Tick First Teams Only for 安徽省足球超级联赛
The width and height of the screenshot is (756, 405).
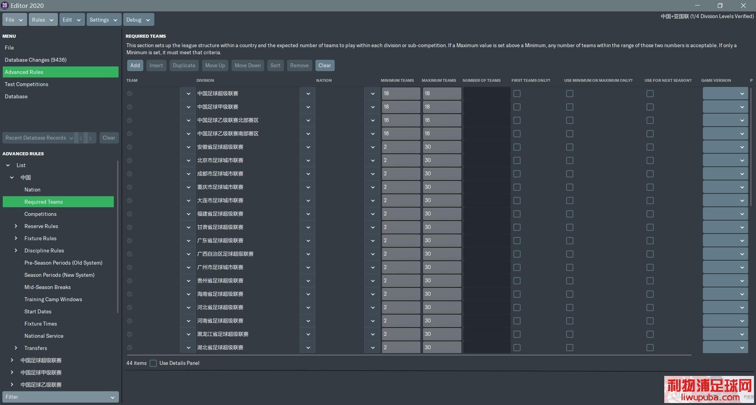pyautogui.click(x=517, y=147)
